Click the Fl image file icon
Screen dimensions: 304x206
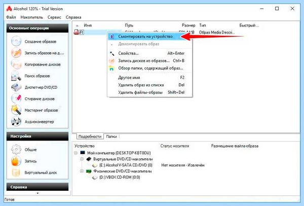tap(77, 32)
